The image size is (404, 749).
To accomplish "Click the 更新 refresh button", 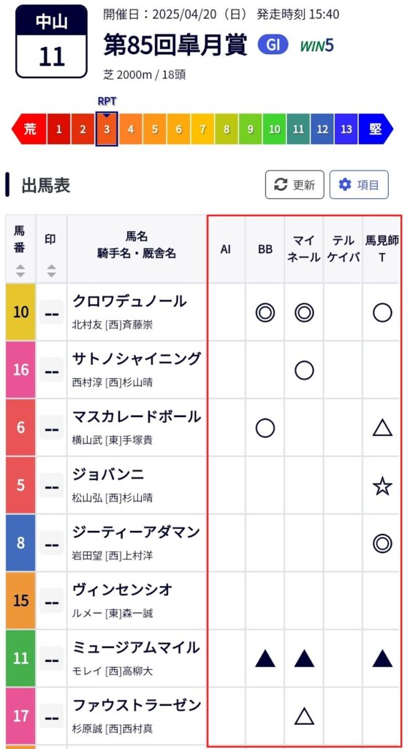I will tap(294, 185).
